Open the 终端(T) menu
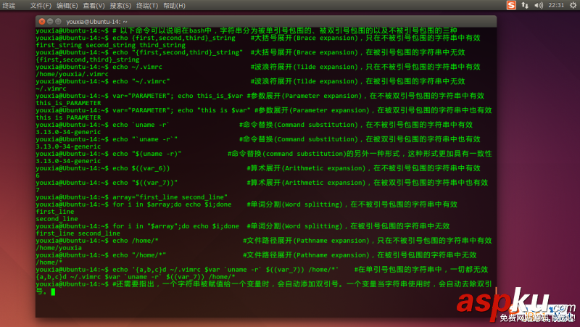This screenshot has height=327, width=580. coord(147,6)
